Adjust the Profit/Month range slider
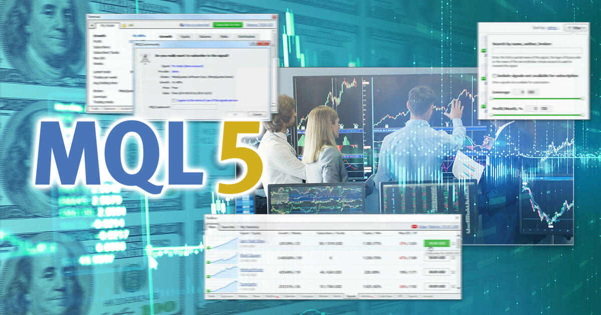Viewport: 601px width, 315px height. point(537,115)
